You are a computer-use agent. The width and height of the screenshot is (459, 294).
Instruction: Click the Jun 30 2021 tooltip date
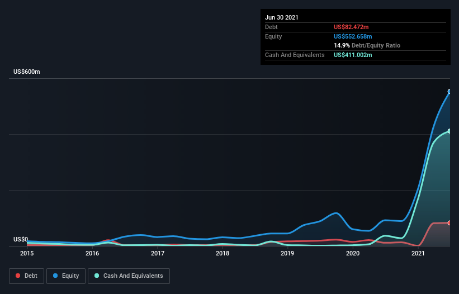click(282, 17)
